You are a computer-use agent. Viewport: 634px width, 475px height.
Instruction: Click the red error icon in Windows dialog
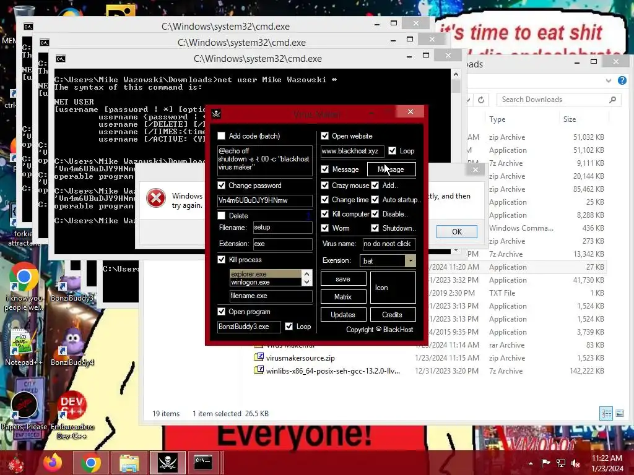point(156,199)
